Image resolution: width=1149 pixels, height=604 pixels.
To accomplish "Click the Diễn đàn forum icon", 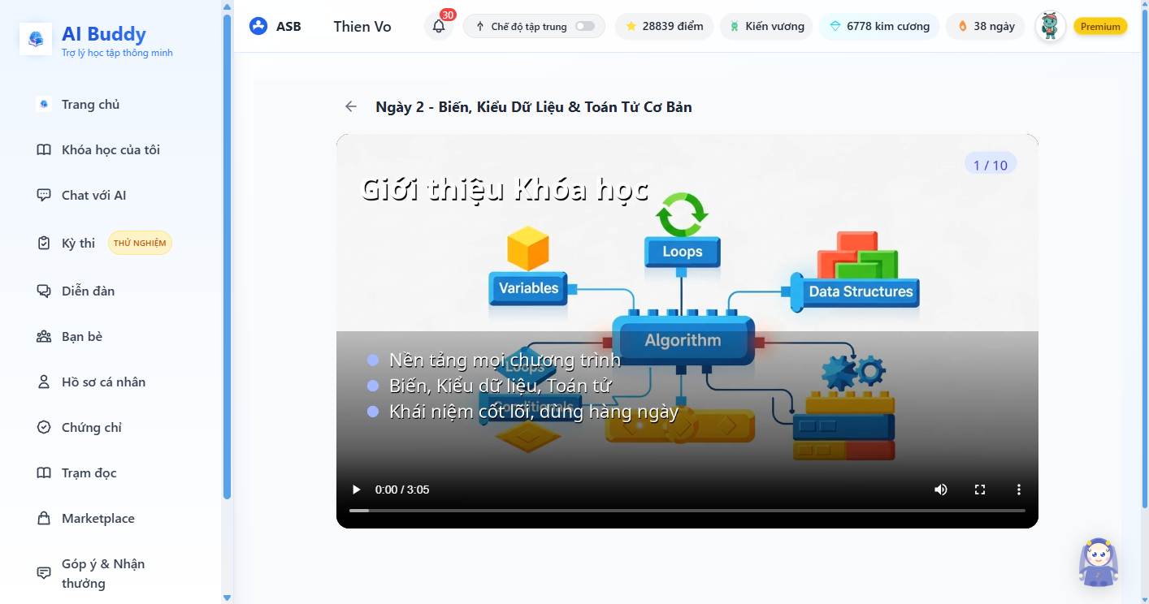I will tap(44, 291).
